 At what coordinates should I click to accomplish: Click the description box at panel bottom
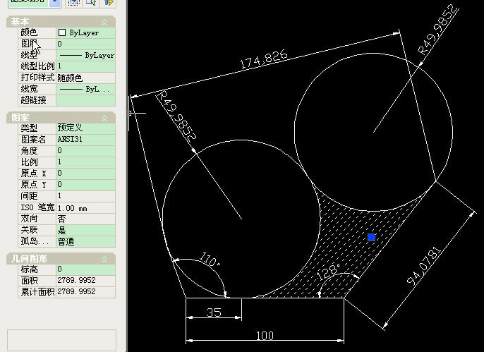coord(62,340)
